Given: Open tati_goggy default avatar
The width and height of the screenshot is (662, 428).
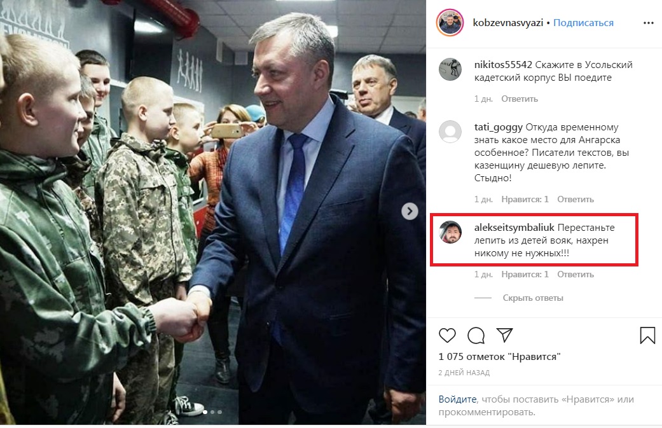Looking at the screenshot, I should [450, 132].
